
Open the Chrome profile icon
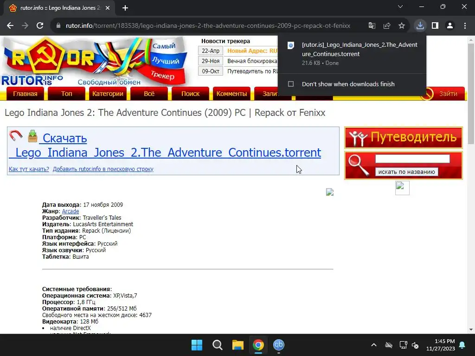pyautogui.click(x=450, y=26)
